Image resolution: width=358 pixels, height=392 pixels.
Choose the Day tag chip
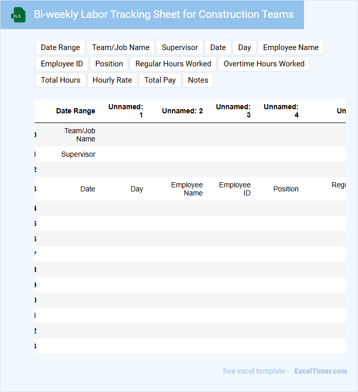coord(244,47)
